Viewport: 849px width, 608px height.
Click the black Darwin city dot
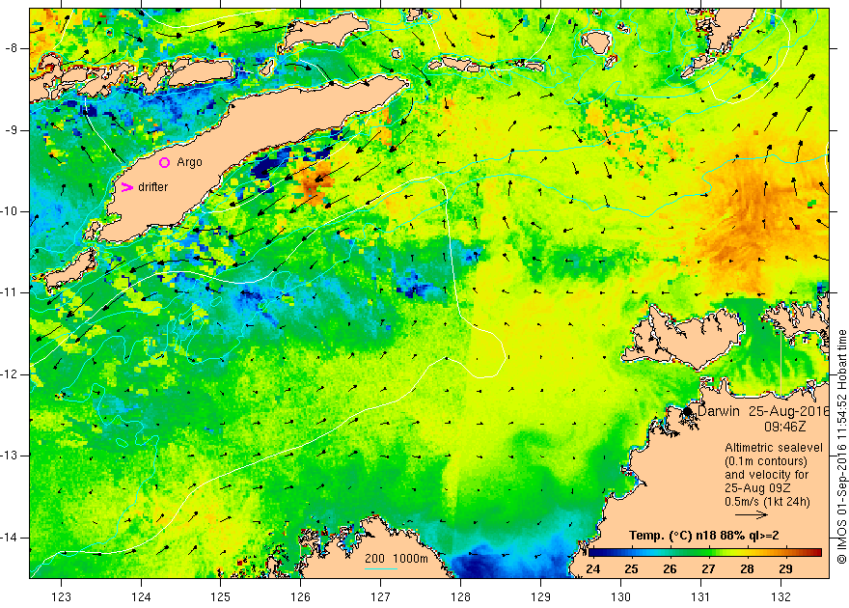tap(688, 411)
